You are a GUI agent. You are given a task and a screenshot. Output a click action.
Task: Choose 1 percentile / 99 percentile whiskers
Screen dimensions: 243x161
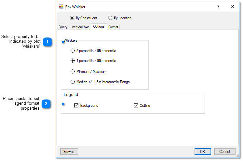click(x=73, y=61)
